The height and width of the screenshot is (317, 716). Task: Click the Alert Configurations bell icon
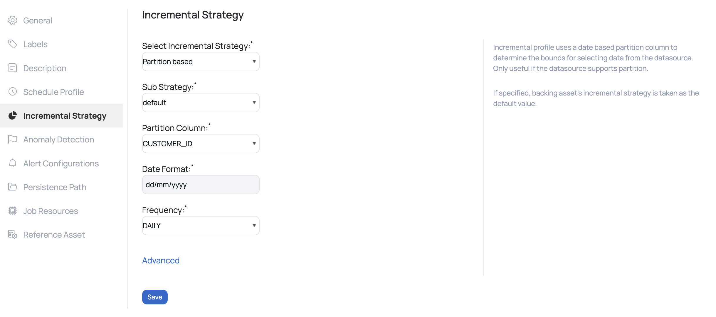[12, 163]
